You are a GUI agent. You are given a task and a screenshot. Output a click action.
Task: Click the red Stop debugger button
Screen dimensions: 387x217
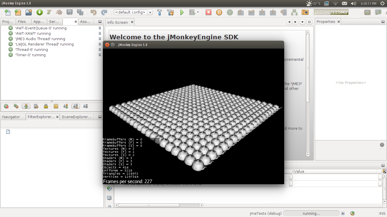click(209, 12)
